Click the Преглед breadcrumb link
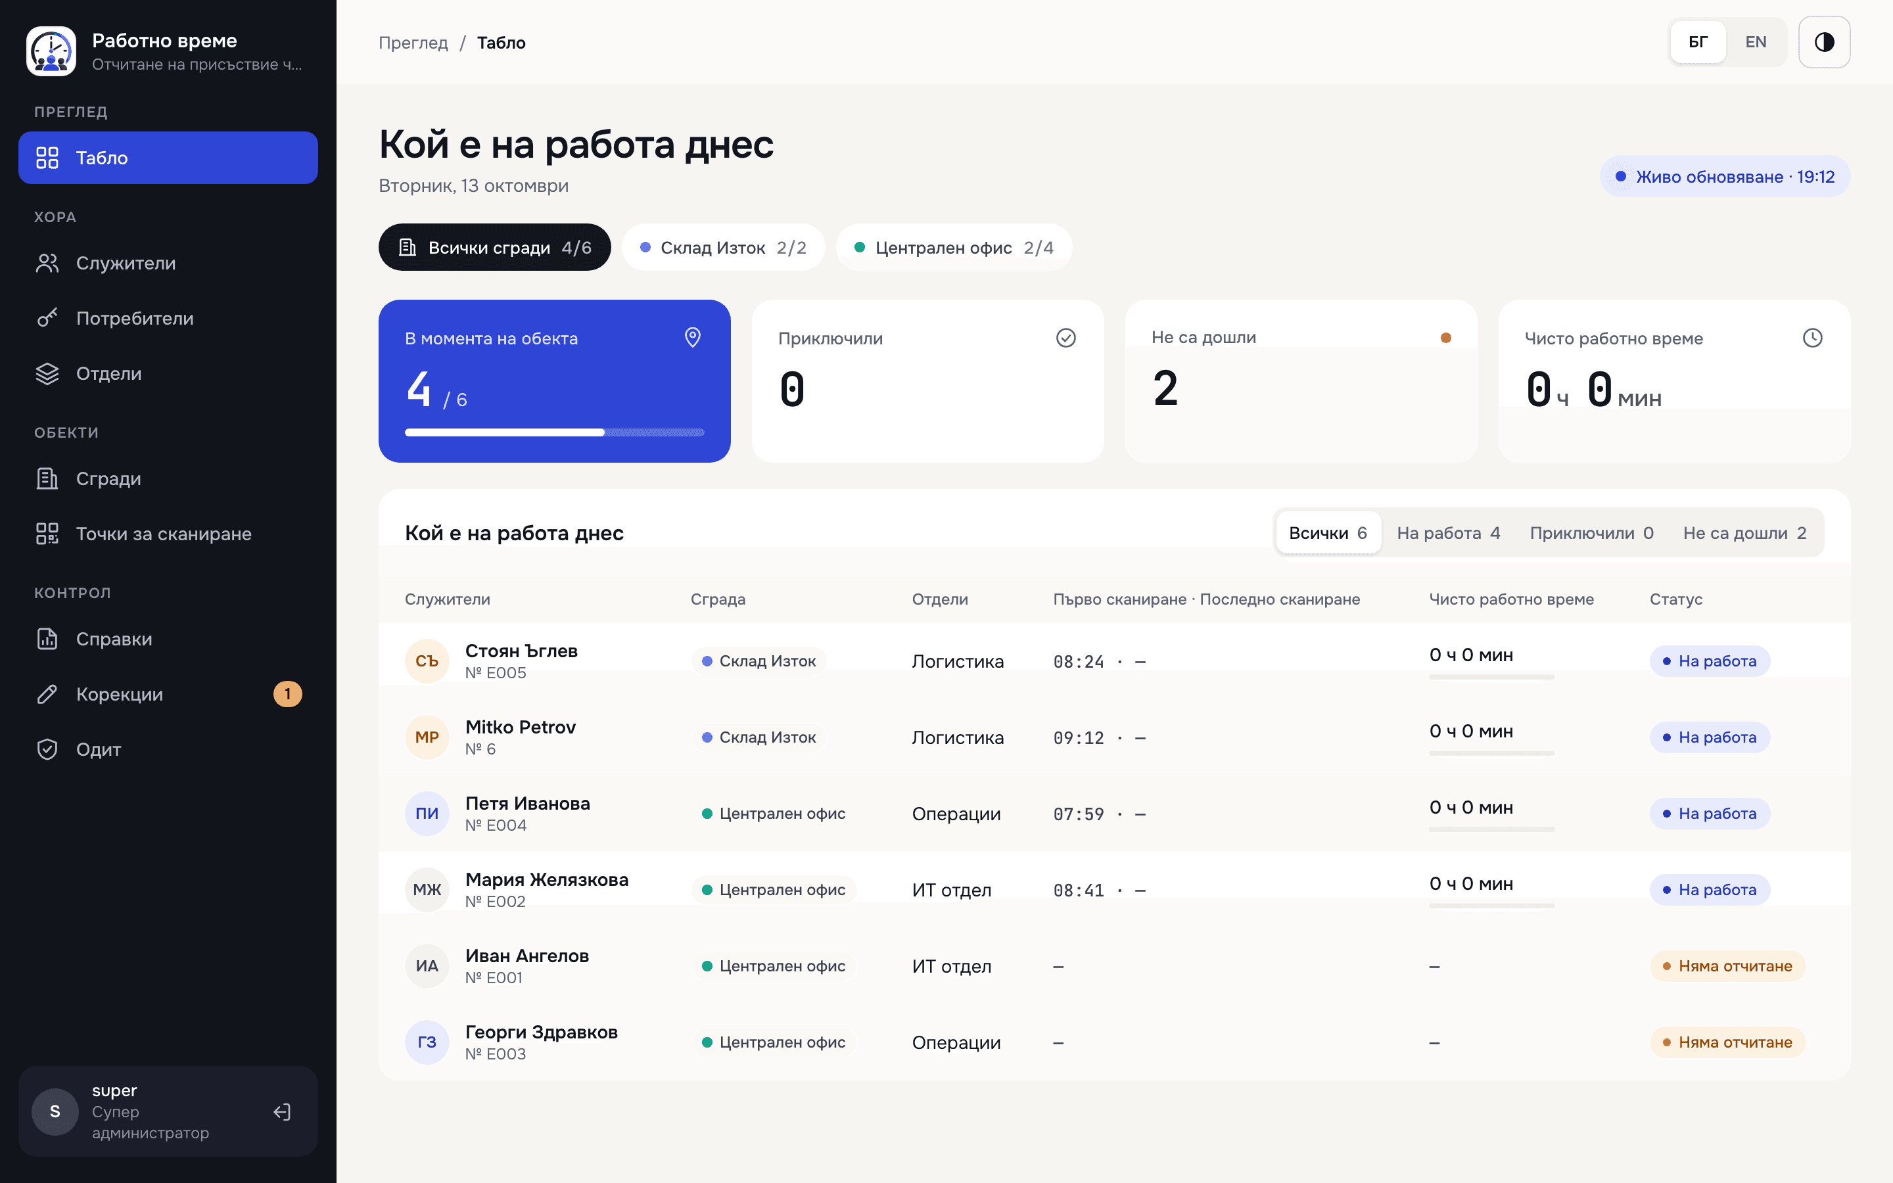 pos(413,42)
